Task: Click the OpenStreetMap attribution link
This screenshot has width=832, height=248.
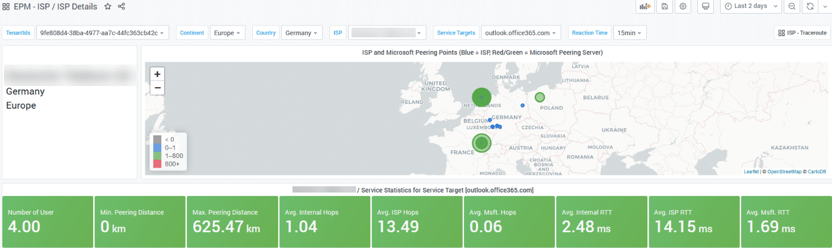Action: 784,172
